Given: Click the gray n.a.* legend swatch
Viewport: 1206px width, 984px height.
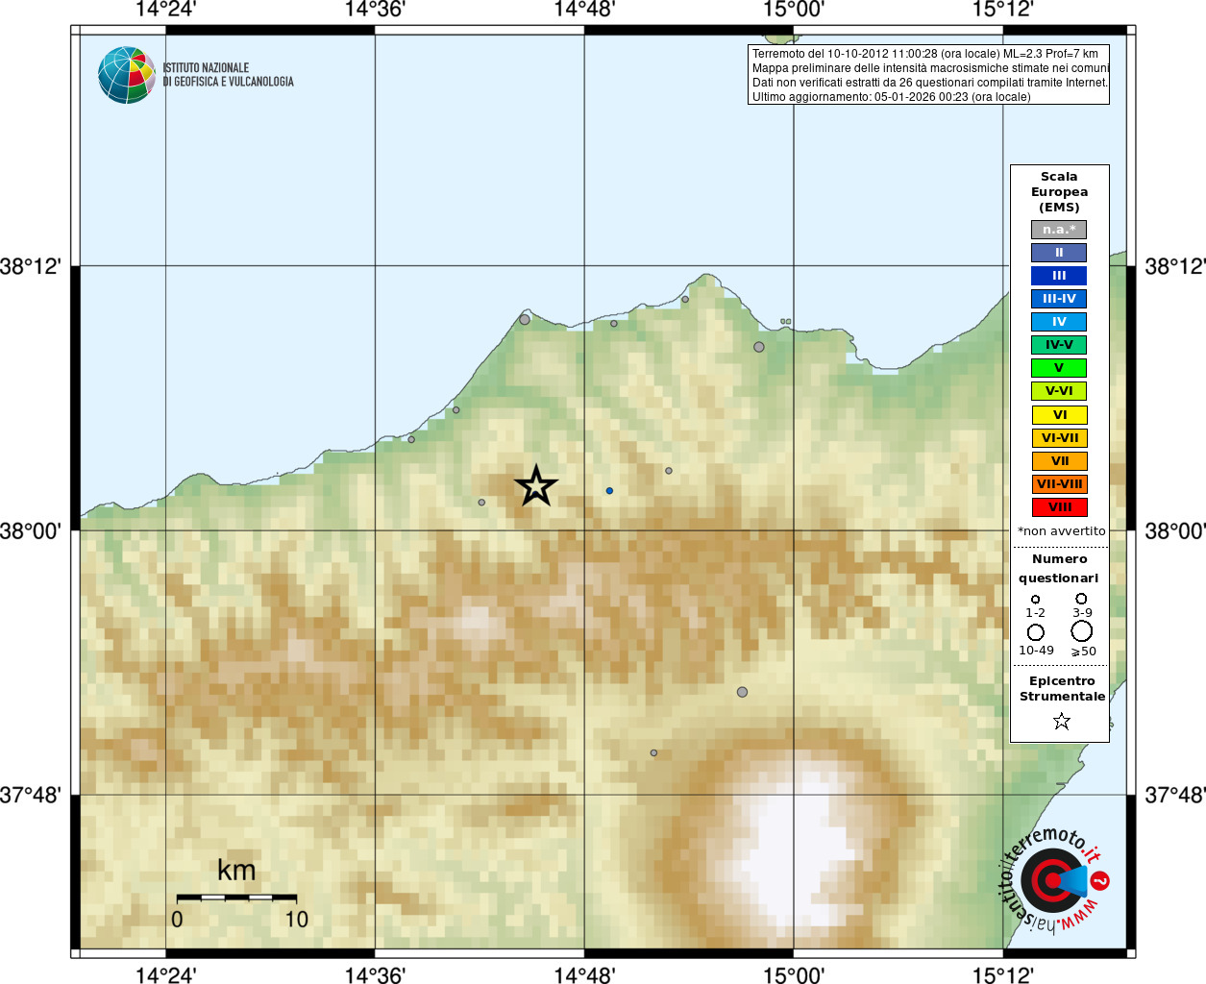Looking at the screenshot, I should click(x=1059, y=230).
